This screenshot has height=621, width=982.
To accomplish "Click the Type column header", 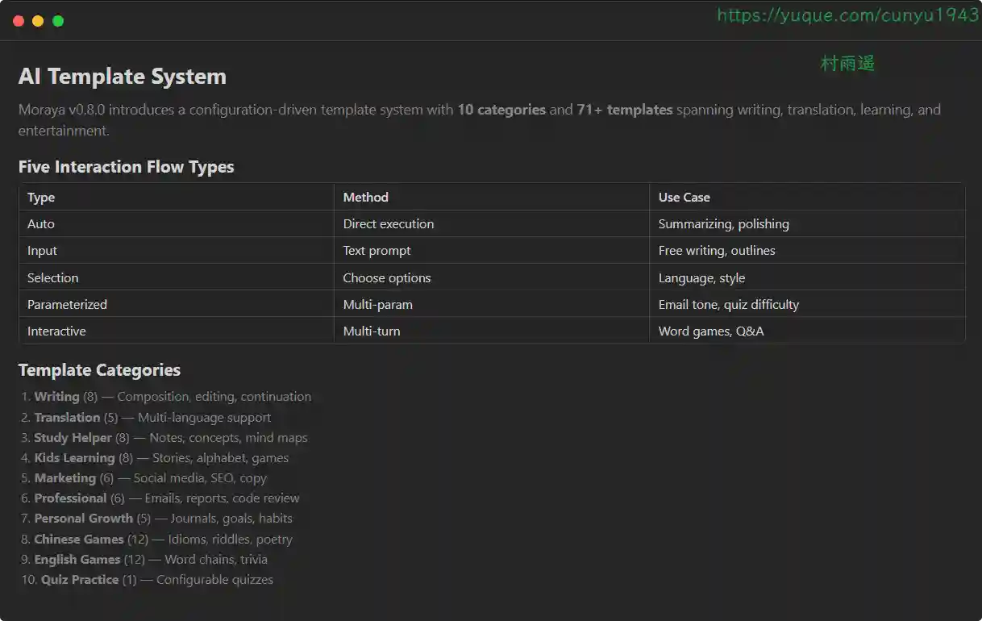I will (x=41, y=198).
